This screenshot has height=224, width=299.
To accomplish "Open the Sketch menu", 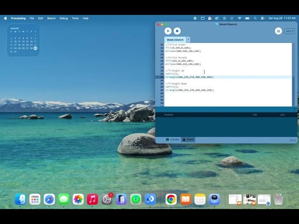I will pos(51,18).
